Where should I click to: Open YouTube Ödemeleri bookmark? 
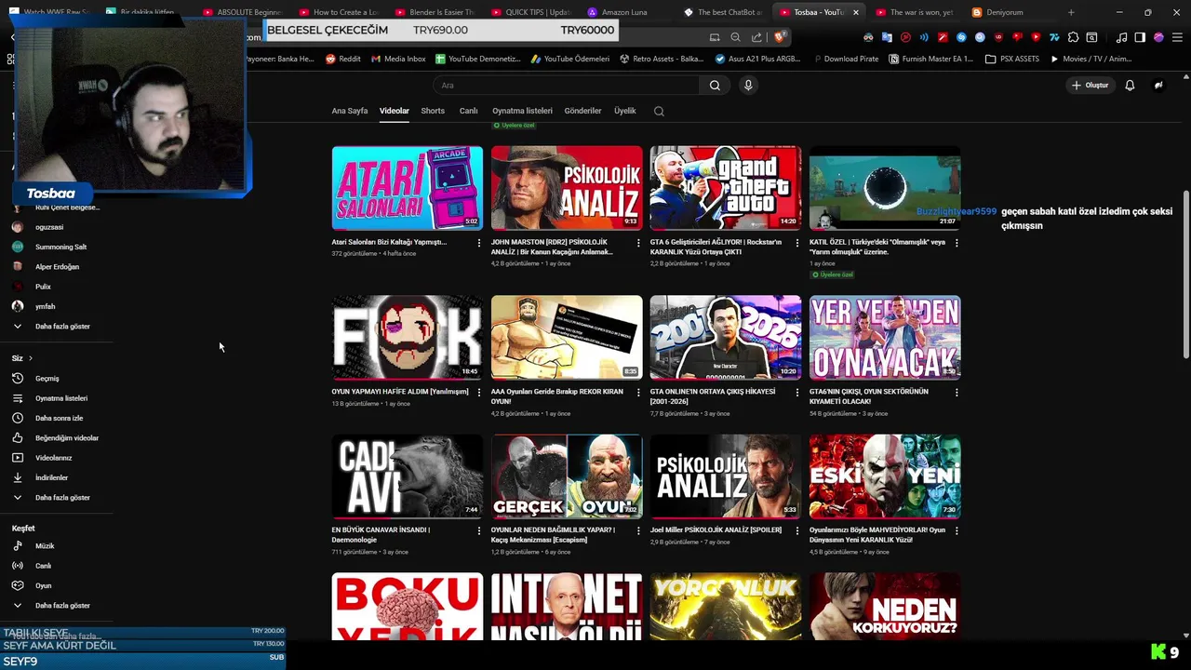pos(569,59)
